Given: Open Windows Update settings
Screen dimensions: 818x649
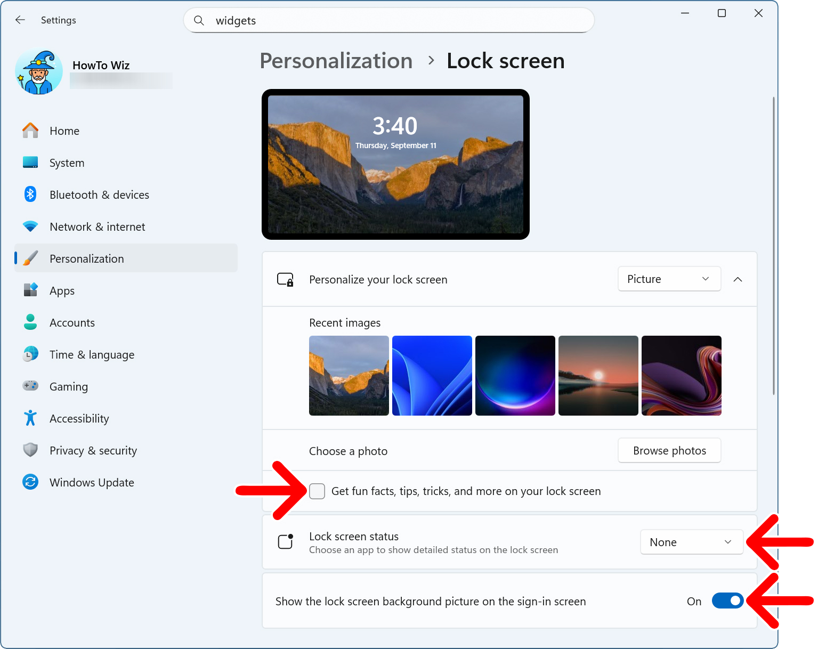Looking at the screenshot, I should 91,482.
